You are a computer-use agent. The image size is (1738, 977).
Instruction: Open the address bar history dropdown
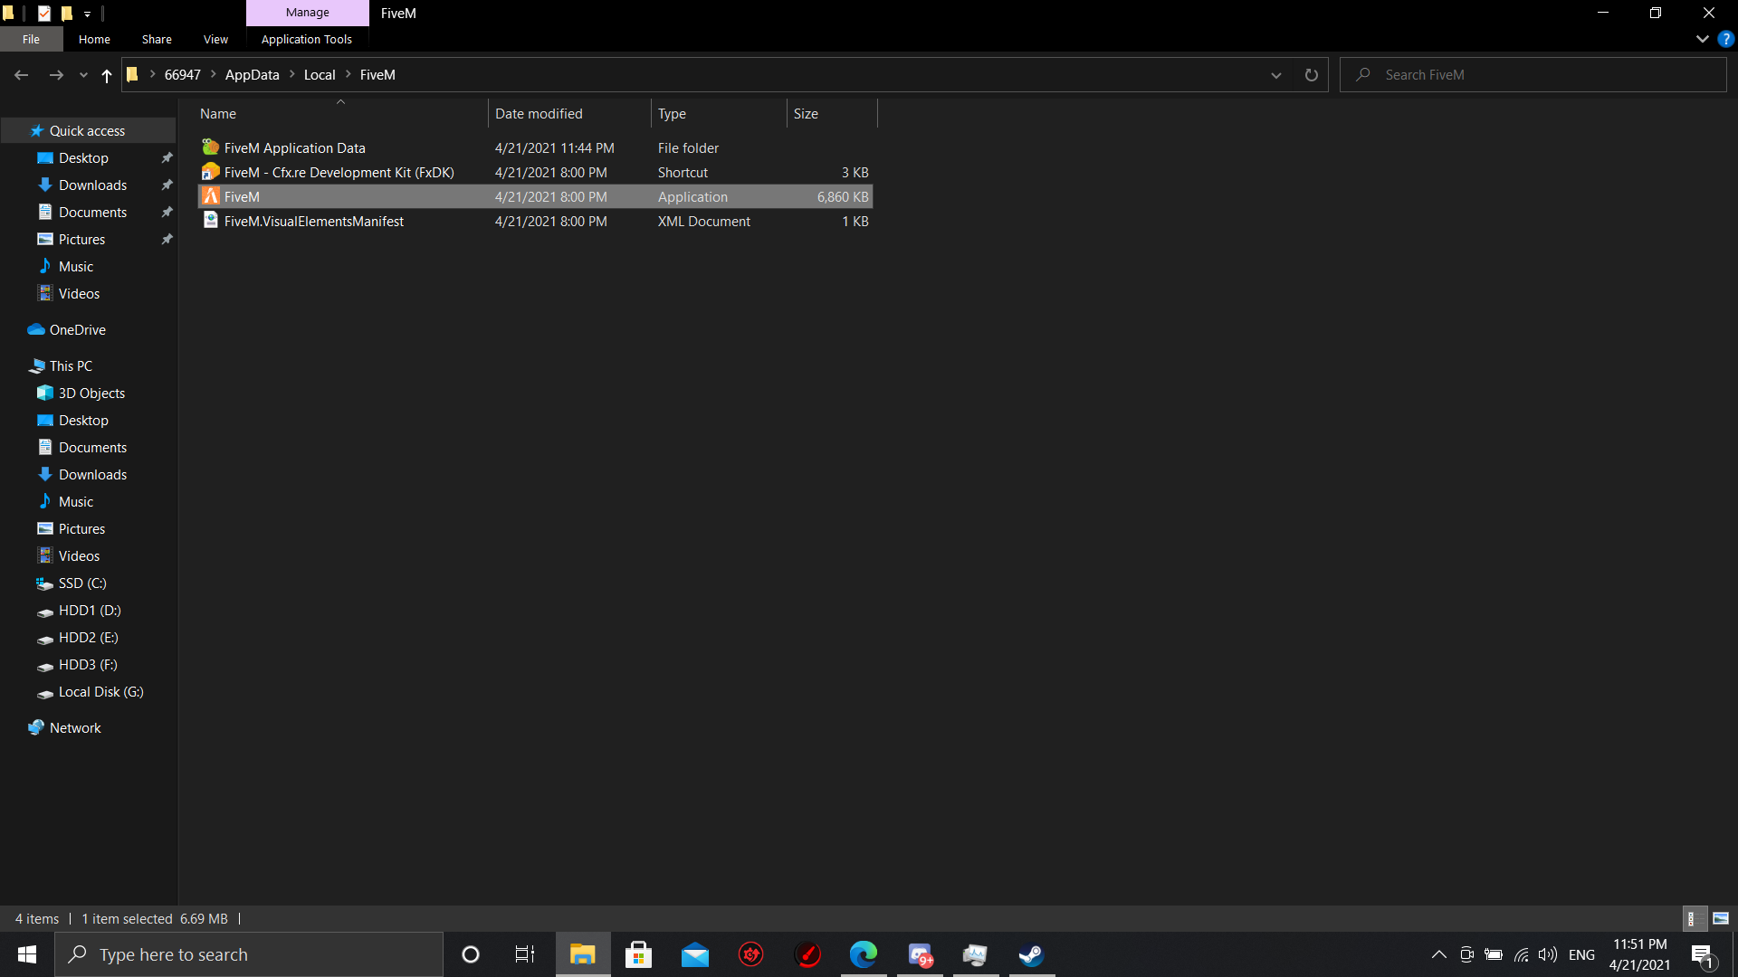tap(1276, 75)
